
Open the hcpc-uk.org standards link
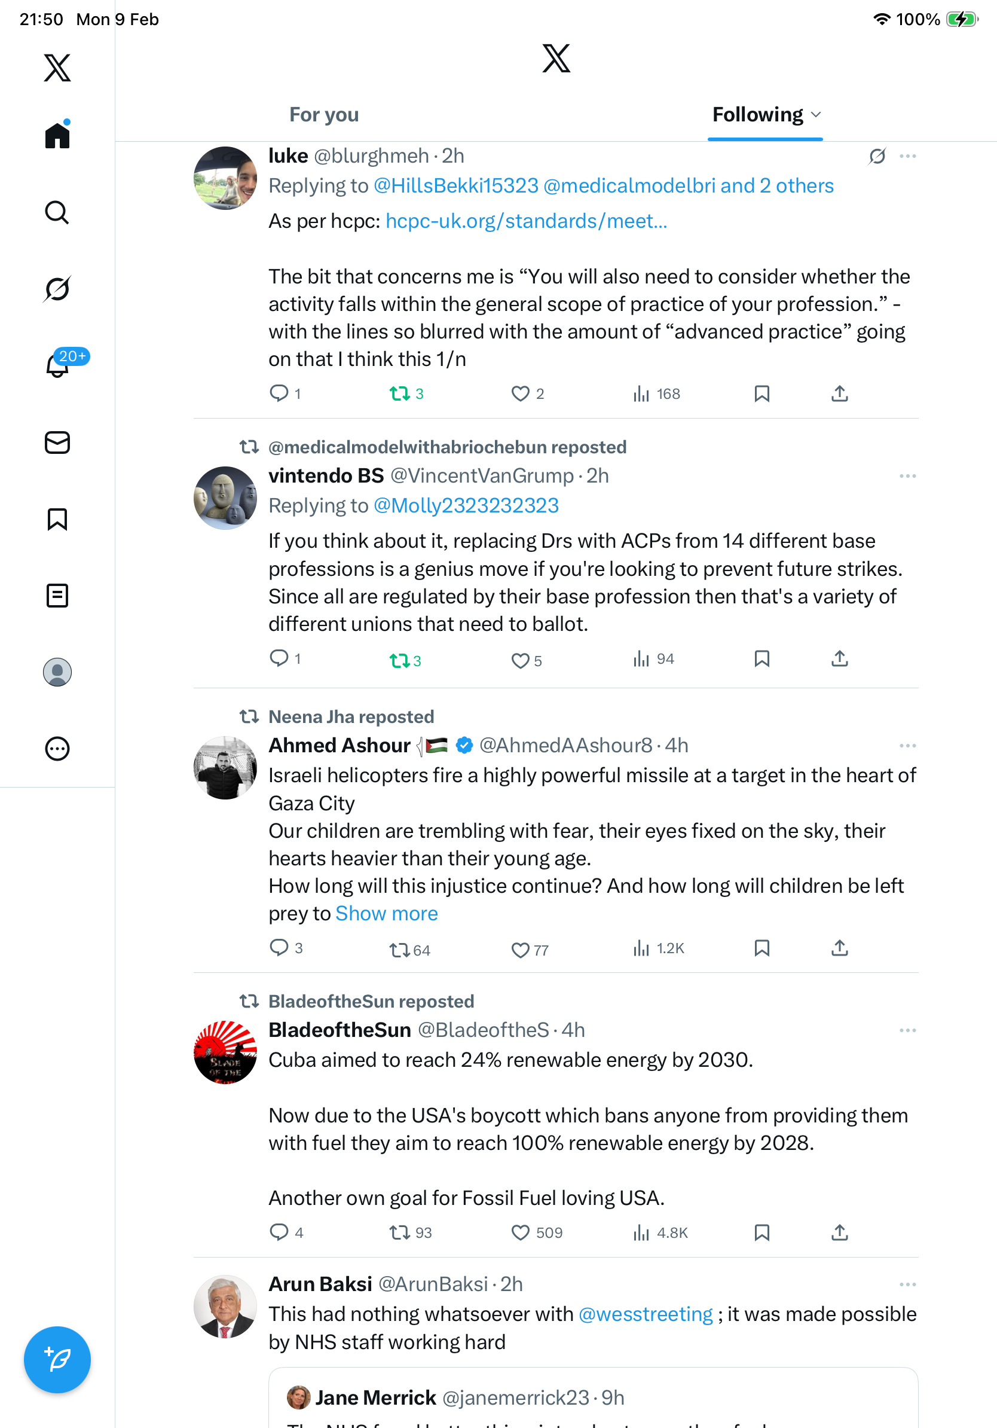526,221
